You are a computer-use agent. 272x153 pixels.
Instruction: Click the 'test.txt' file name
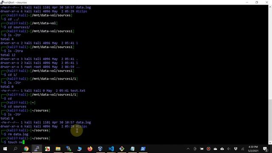[78, 91]
